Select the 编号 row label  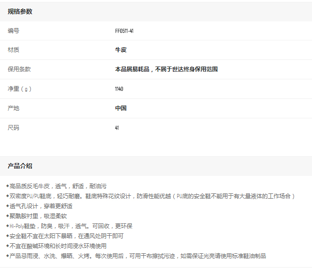(13, 30)
